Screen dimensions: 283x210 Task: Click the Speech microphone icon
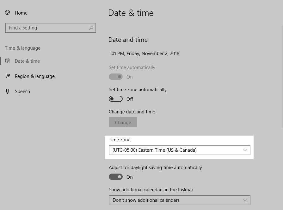tap(8, 92)
